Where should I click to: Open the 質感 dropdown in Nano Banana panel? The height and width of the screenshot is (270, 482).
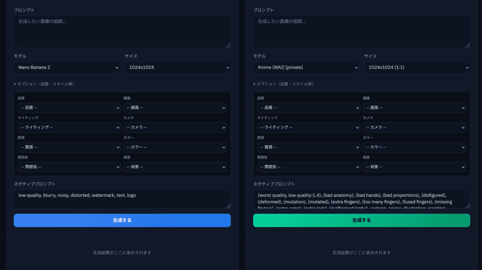point(69,147)
